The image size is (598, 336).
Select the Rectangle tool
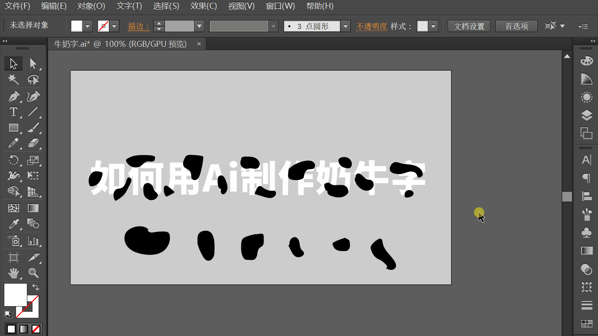pyautogui.click(x=13, y=128)
